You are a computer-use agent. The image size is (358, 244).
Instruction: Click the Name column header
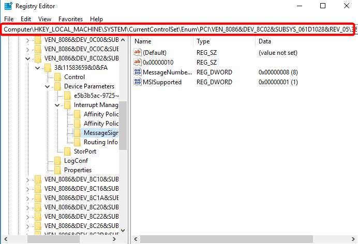(x=143, y=41)
